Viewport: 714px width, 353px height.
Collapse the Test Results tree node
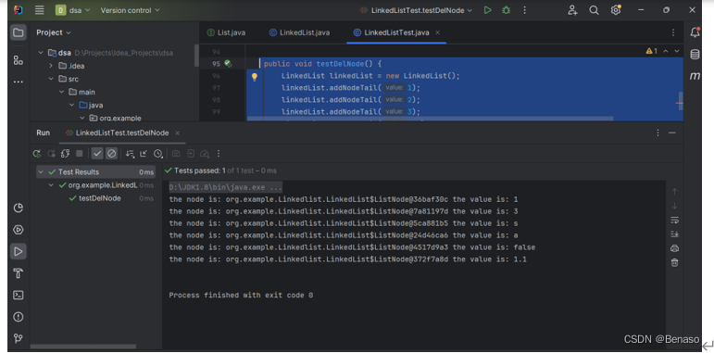click(x=41, y=172)
